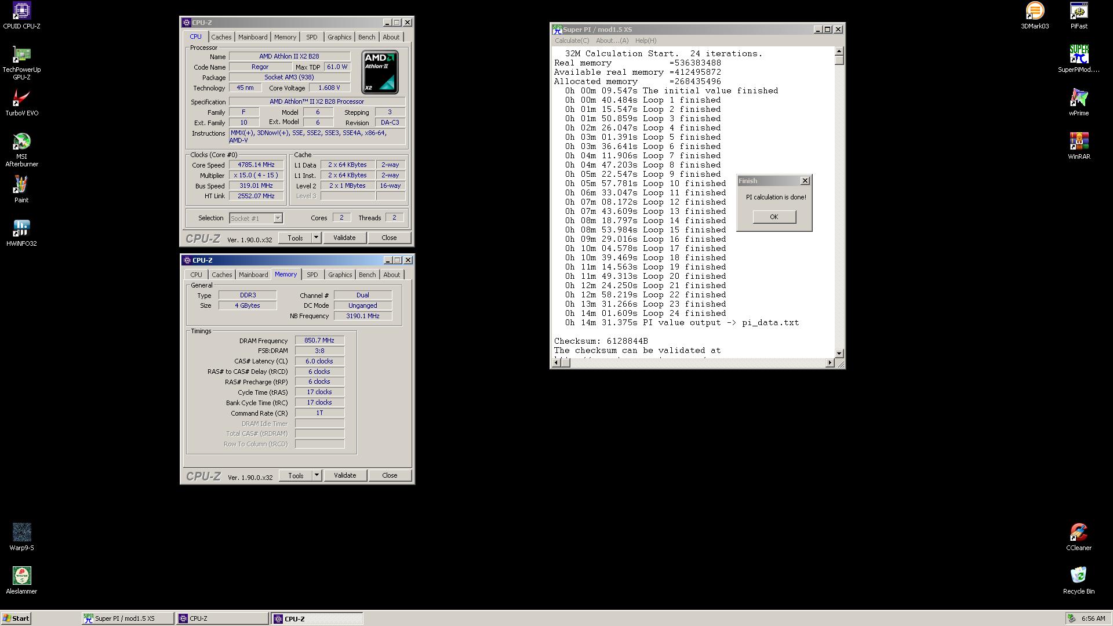This screenshot has height=626, width=1113.
Task: Open the Warp9-S desktop icon
Action: 21,537
